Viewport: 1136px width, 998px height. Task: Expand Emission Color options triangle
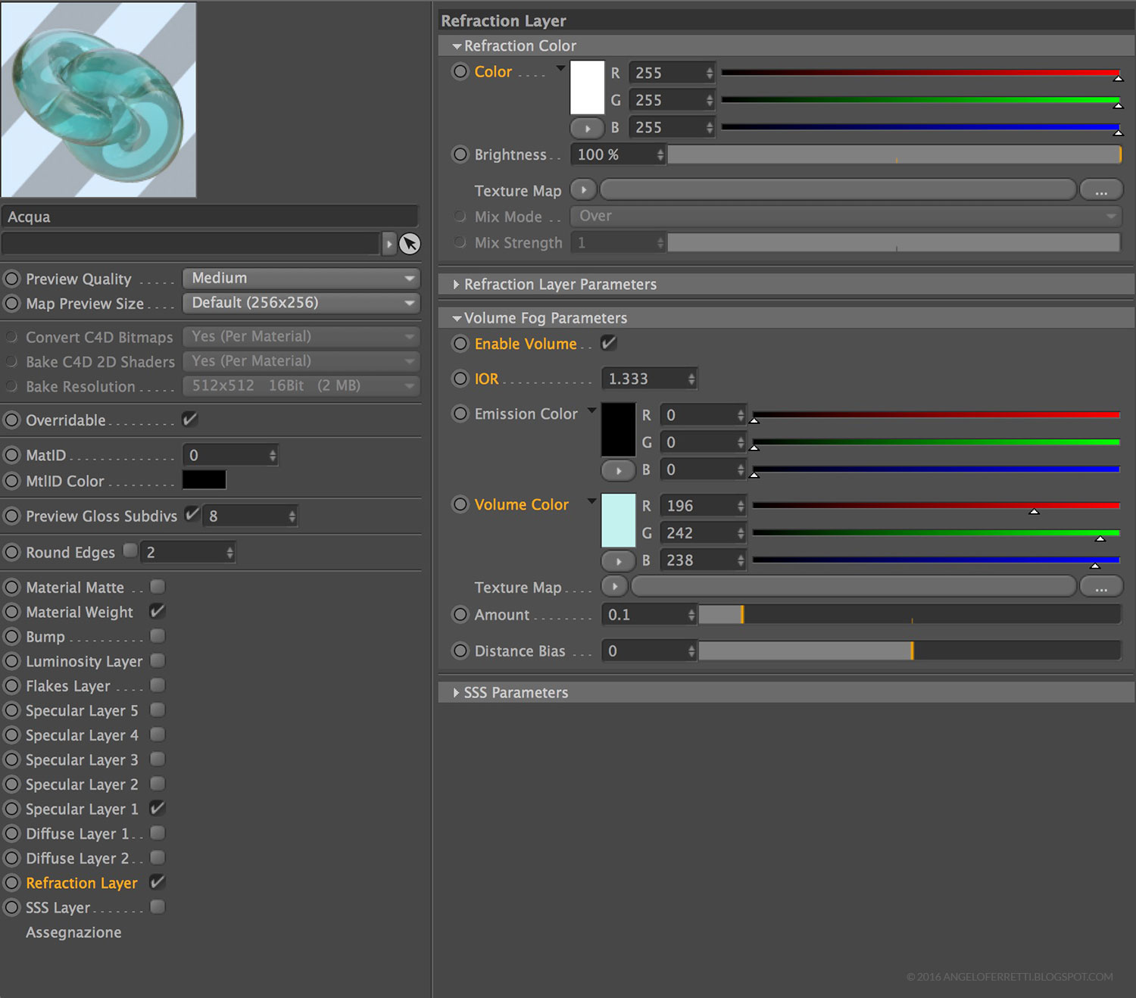pyautogui.click(x=591, y=410)
